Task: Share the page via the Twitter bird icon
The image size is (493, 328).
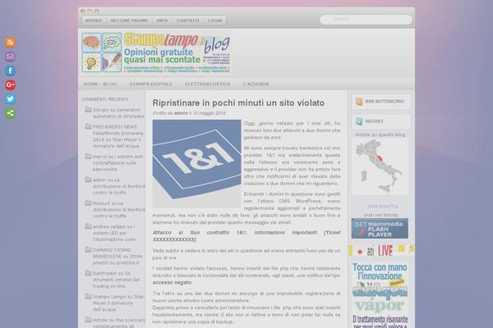Action: [x=10, y=99]
